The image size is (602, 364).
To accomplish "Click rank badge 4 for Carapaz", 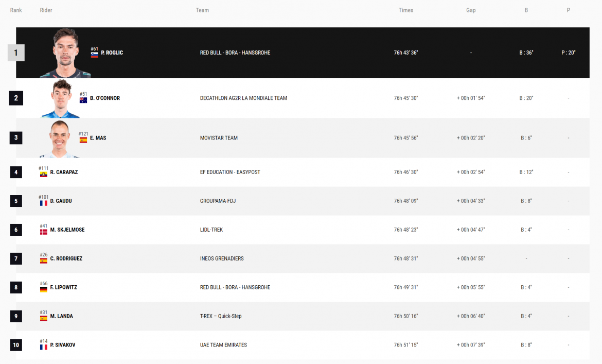I will point(16,172).
